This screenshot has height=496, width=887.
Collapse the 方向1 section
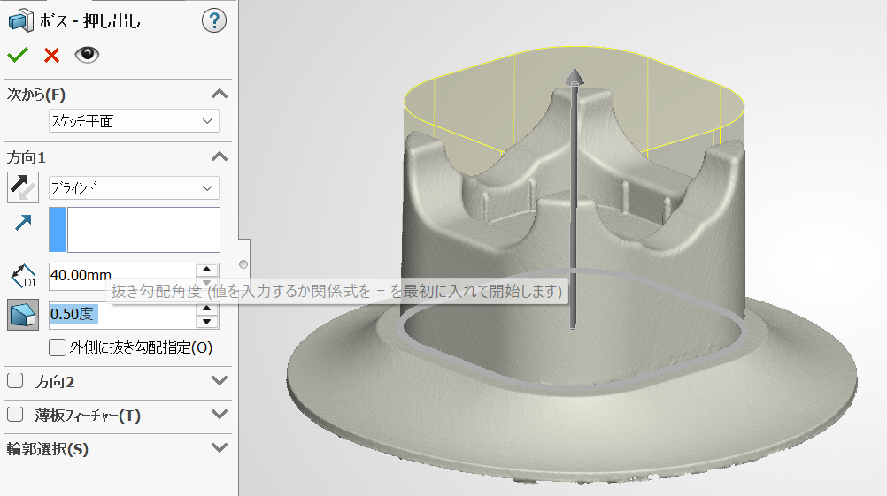(220, 156)
